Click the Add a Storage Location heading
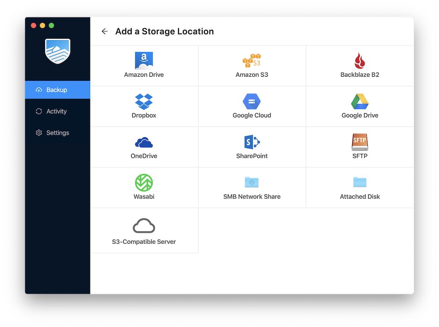 (164, 31)
